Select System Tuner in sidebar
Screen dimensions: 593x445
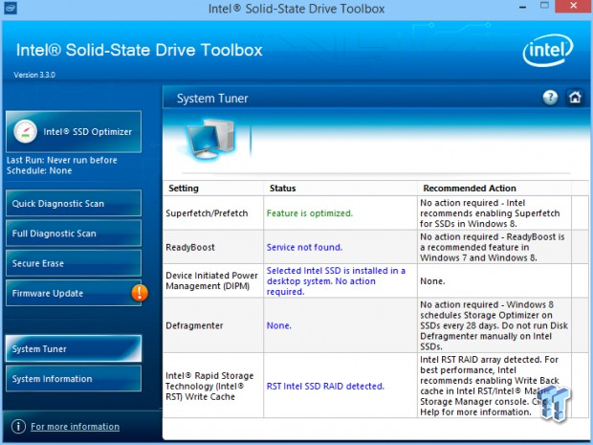click(74, 349)
